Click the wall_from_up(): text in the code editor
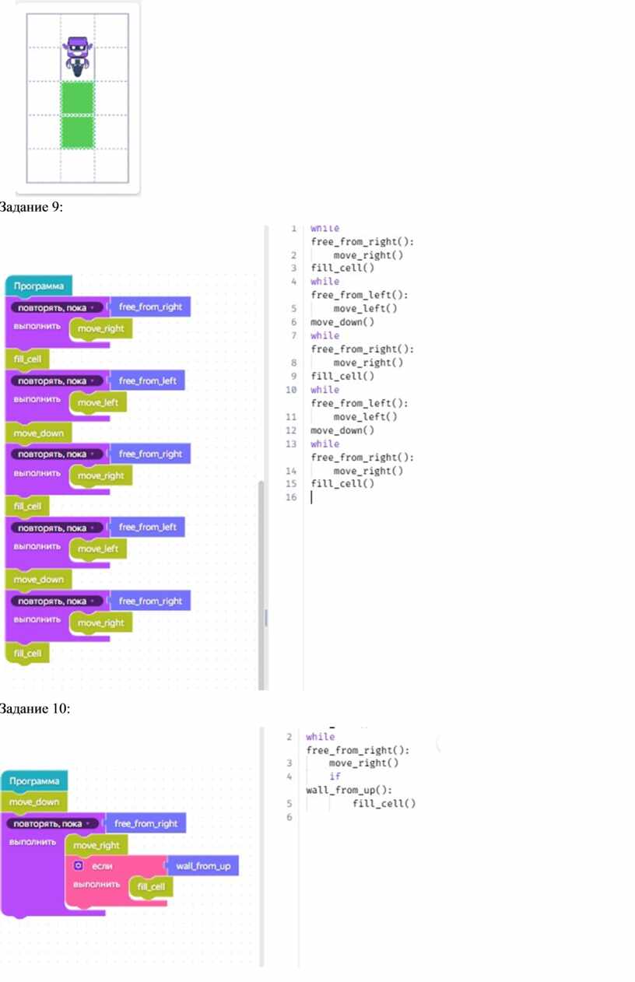 tap(344, 790)
